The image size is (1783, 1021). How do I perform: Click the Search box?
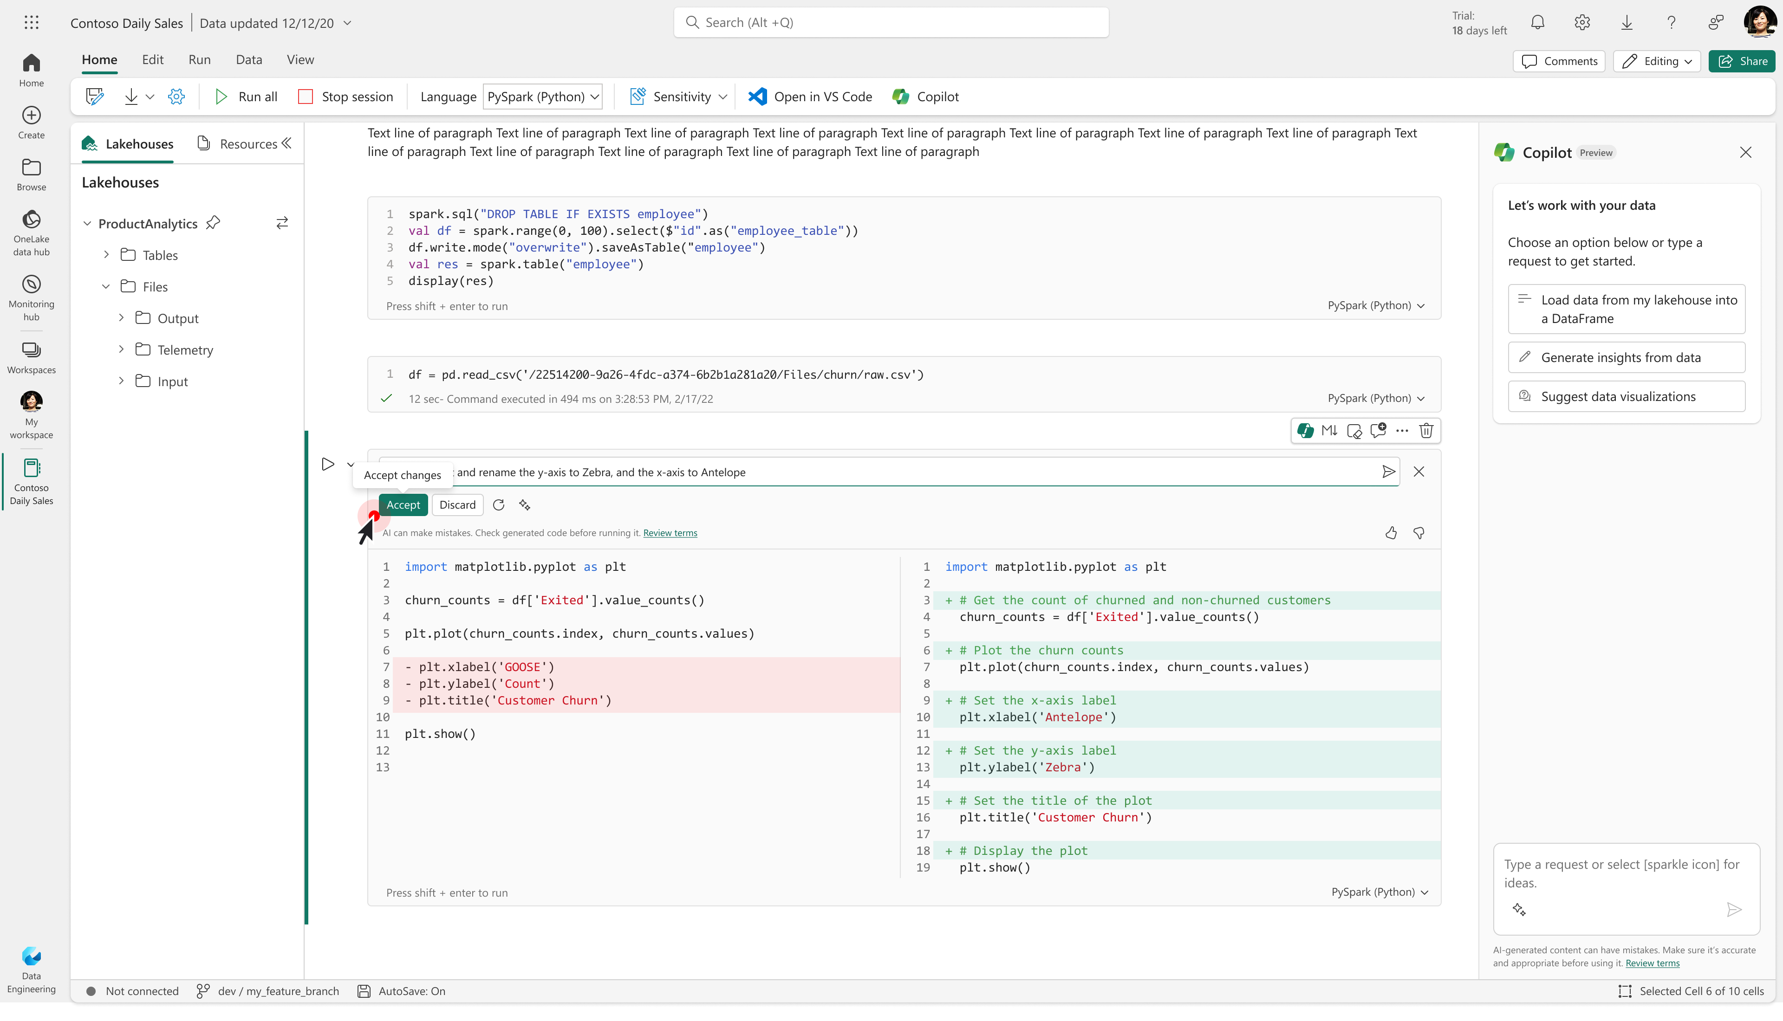(891, 22)
